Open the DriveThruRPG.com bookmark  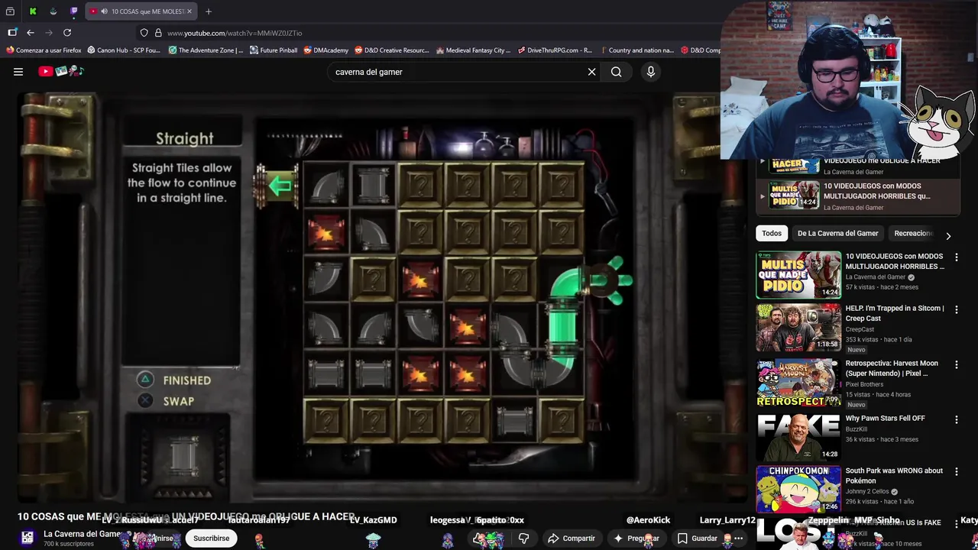(555, 50)
